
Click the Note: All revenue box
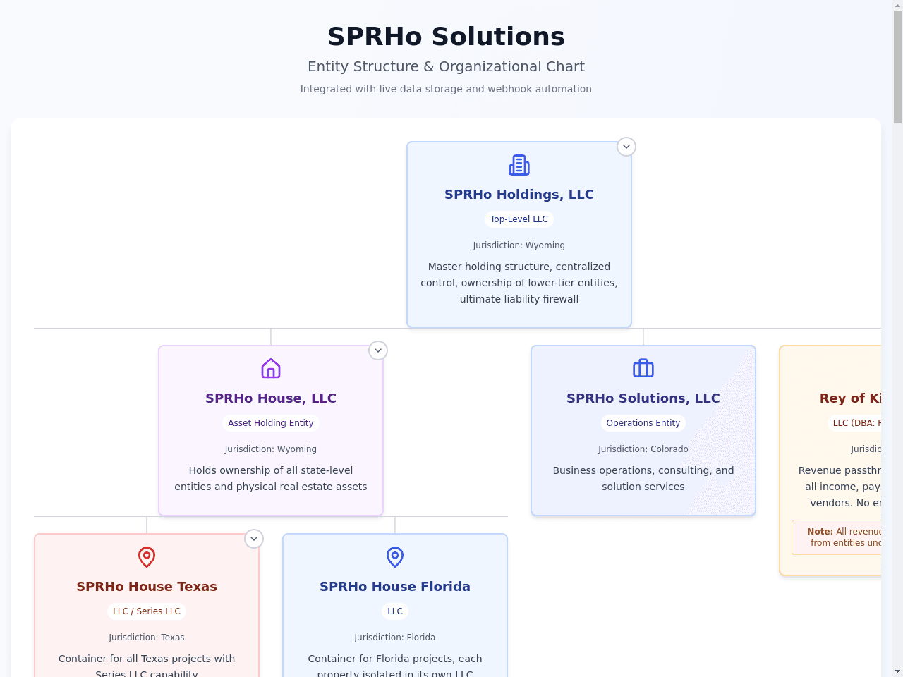(x=837, y=537)
